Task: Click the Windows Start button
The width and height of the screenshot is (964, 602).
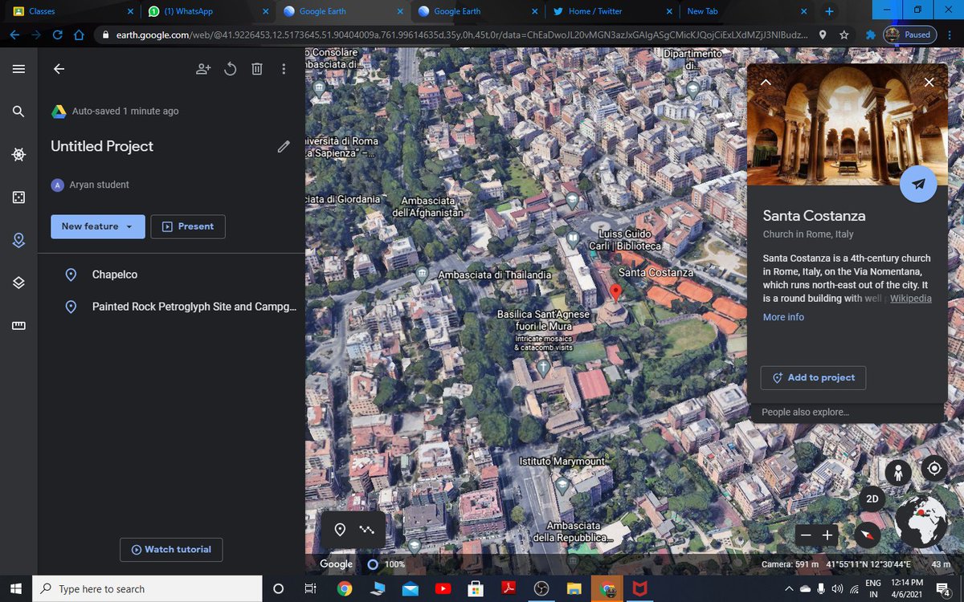Action: 16,588
